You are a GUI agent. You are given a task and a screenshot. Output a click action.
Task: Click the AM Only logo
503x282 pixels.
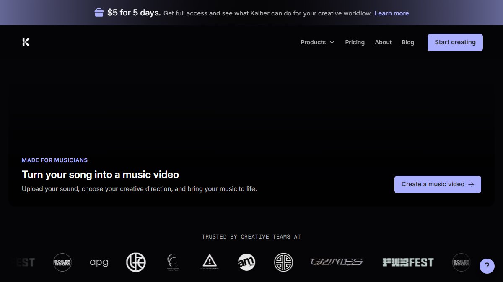coord(246,262)
